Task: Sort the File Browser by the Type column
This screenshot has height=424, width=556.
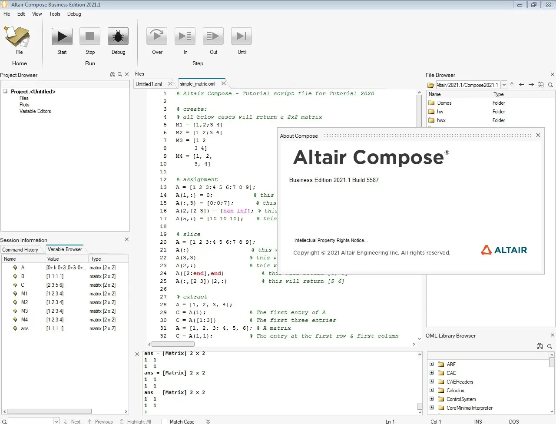Action: click(x=523, y=94)
